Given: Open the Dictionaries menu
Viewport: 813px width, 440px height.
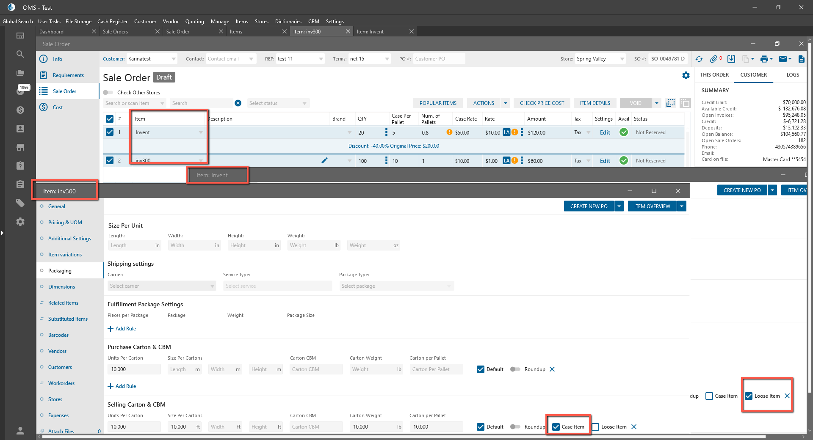Looking at the screenshot, I should click(288, 22).
